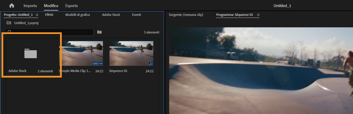This screenshot has height=114, width=353.
Task: Click the video/audio badge on Sample Media Clip
Action: click(98, 63)
